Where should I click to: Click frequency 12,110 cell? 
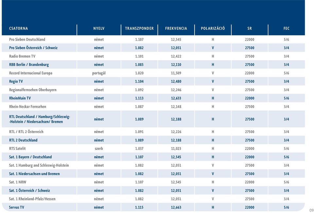[x=176, y=65]
